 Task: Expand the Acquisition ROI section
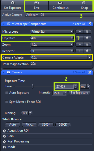click(x=4, y=131)
